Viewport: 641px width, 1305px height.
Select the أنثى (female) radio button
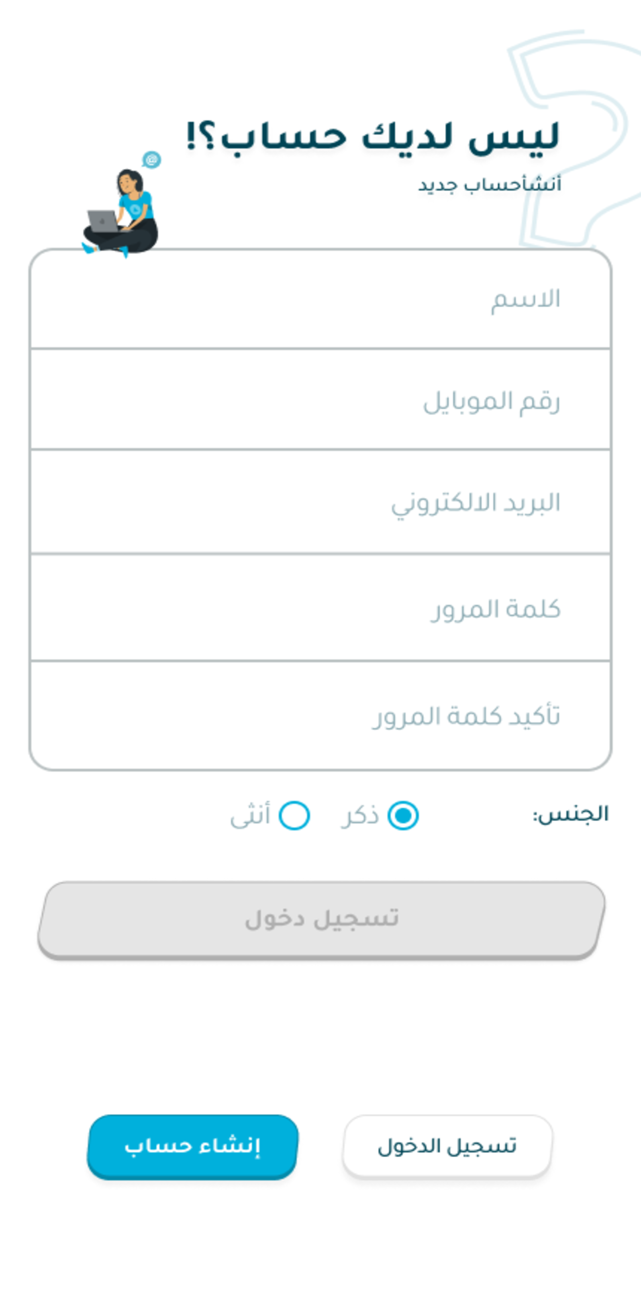point(294,816)
